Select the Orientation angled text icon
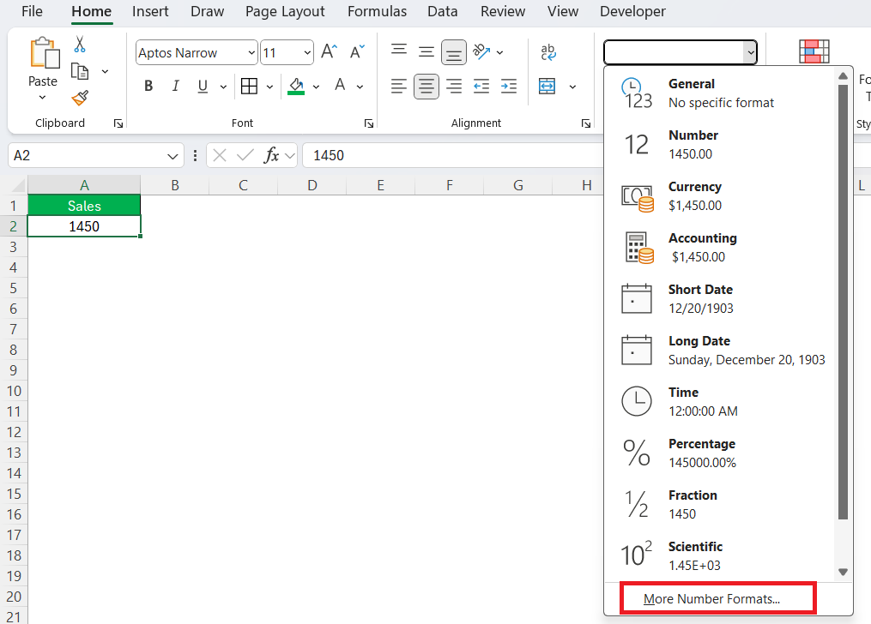The height and width of the screenshot is (624, 871). (481, 52)
